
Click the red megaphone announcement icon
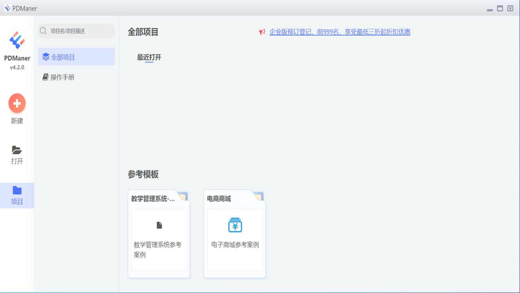[262, 31]
